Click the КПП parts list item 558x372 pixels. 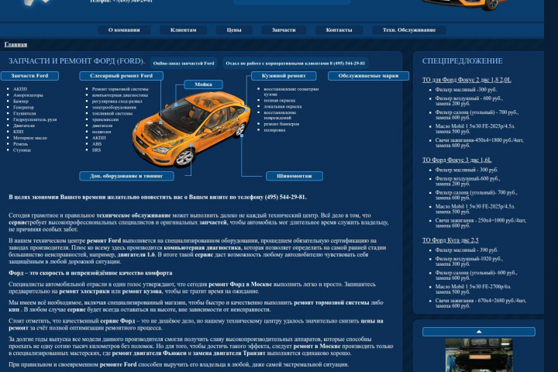click(18, 132)
